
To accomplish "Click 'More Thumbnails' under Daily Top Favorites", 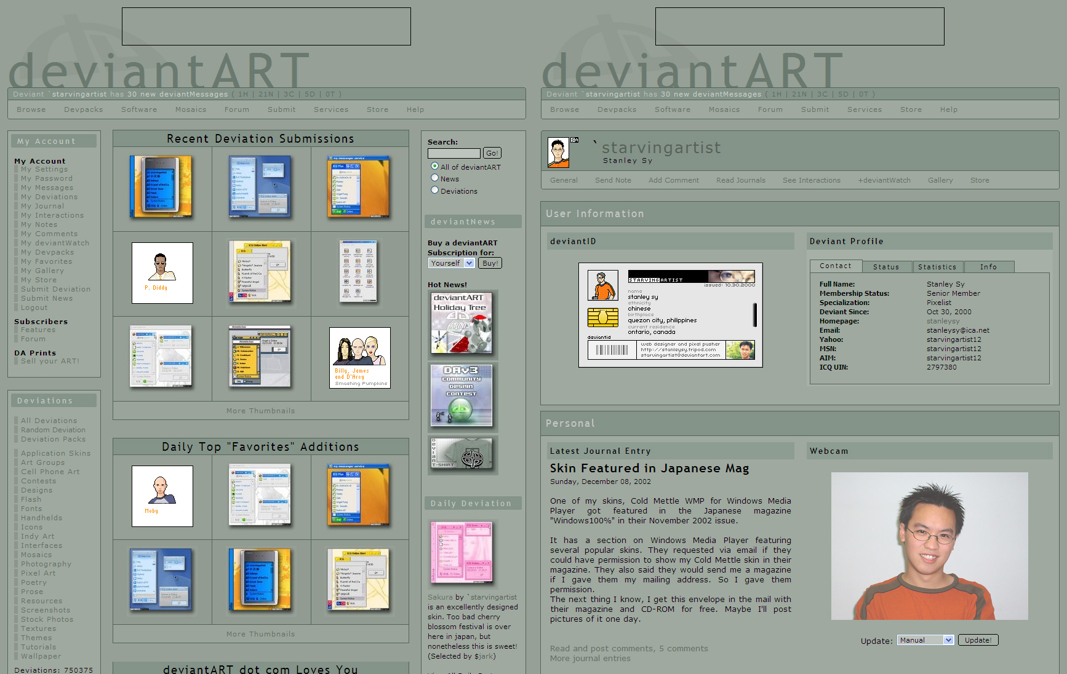I will coord(261,634).
